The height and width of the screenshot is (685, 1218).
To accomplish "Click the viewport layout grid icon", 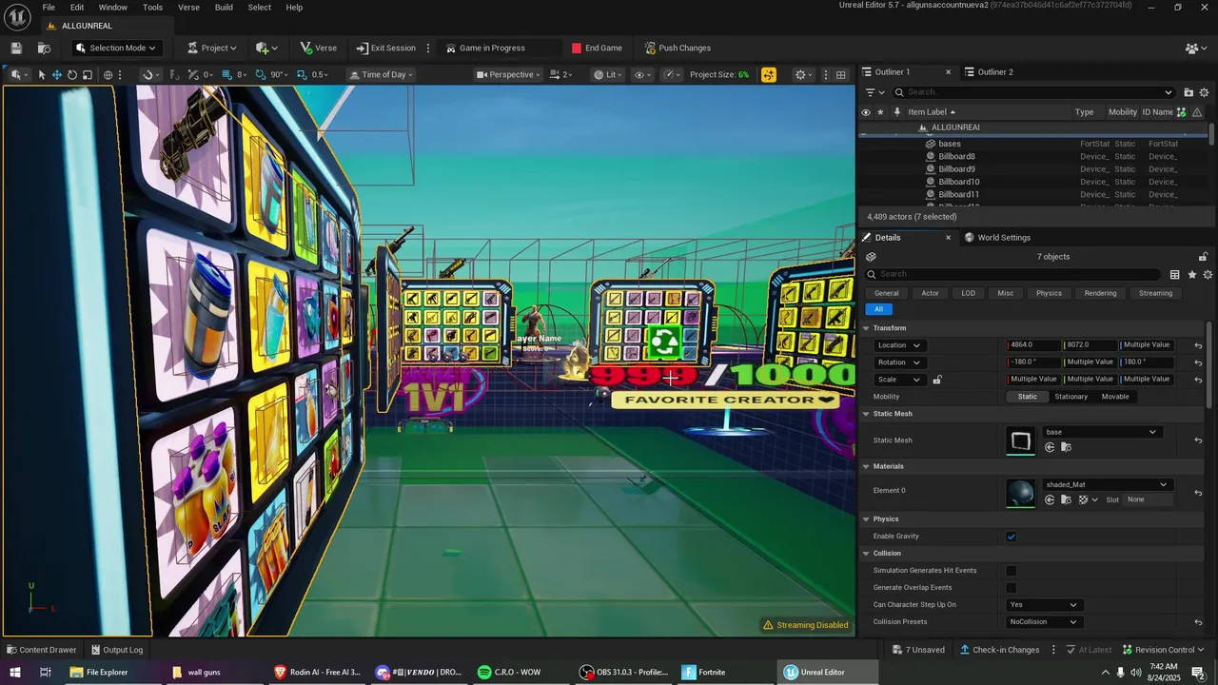I will click(x=840, y=74).
